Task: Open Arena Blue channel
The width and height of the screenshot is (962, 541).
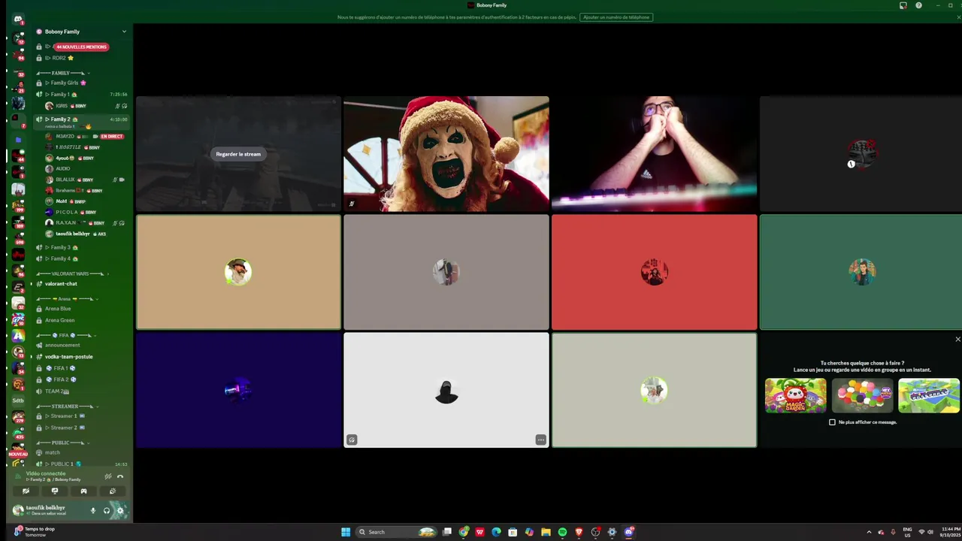Action: pos(81,309)
